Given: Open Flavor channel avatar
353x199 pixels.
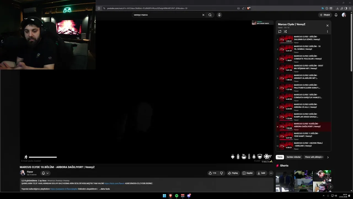Looking at the screenshot, I should pyautogui.click(x=22, y=173).
